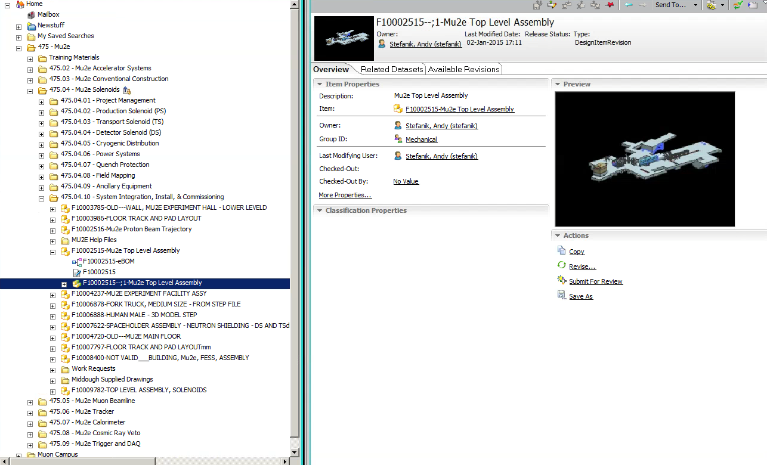Select the Copy action icon
Screen dimensions: 767x465
pyautogui.click(x=561, y=252)
